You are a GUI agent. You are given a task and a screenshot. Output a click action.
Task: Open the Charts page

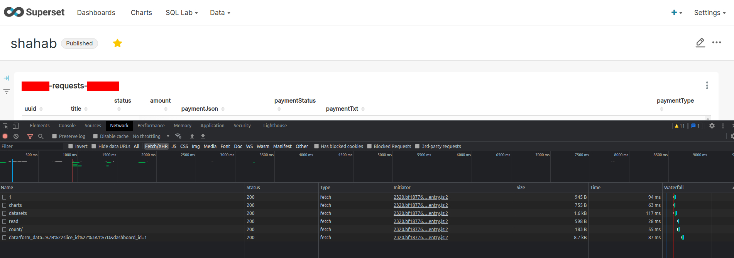[x=141, y=13]
